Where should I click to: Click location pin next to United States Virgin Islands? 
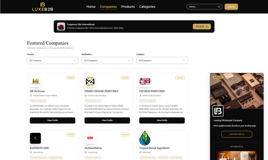31,96
